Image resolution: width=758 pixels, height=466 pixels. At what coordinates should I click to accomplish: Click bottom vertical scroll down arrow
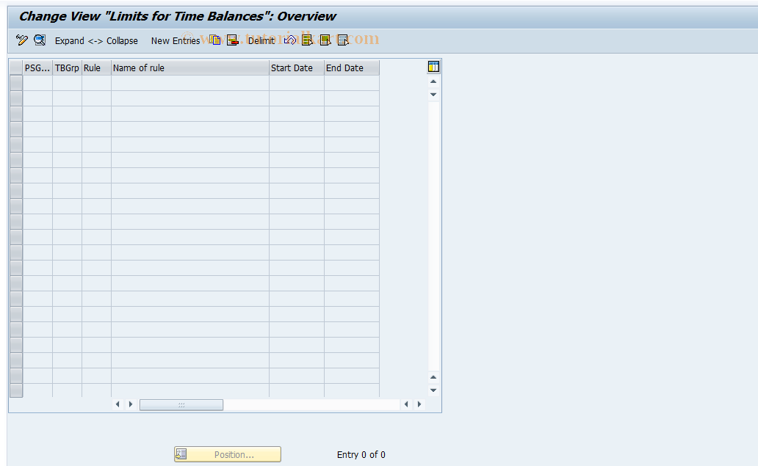coord(433,390)
